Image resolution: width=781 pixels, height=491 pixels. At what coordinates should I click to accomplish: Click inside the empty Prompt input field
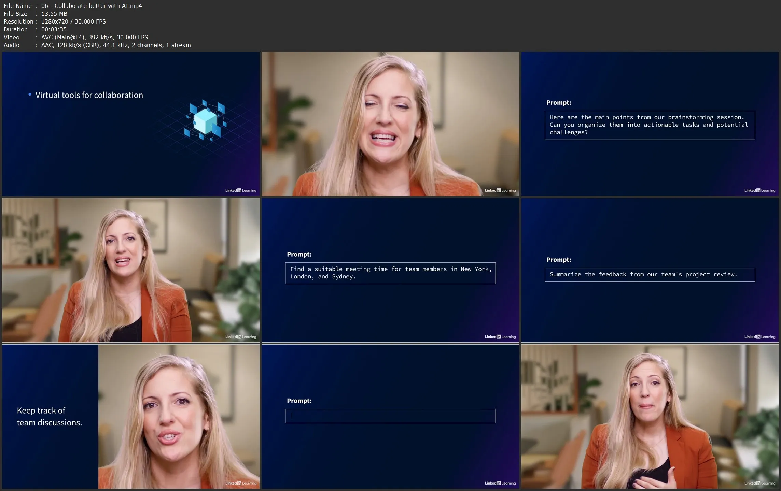[390, 416]
